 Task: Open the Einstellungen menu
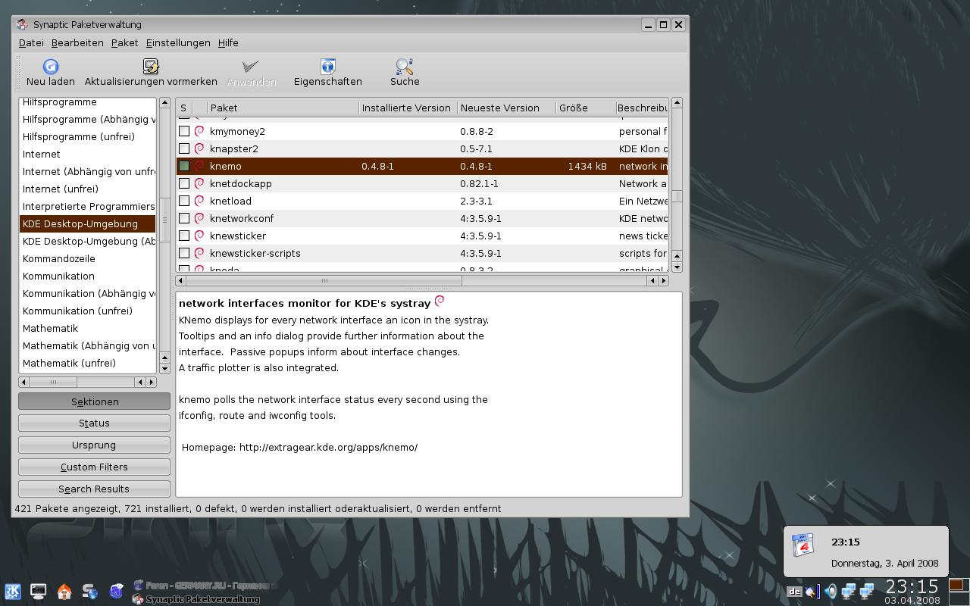(x=178, y=43)
